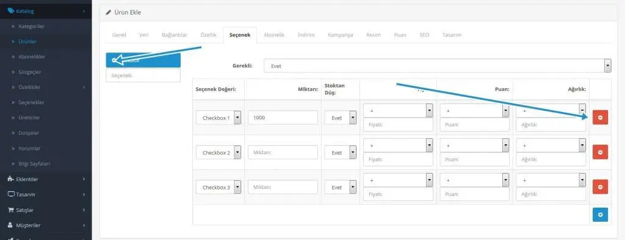The width and height of the screenshot is (625, 240).
Task: Switch to the Özellik tab
Action: pos(208,35)
